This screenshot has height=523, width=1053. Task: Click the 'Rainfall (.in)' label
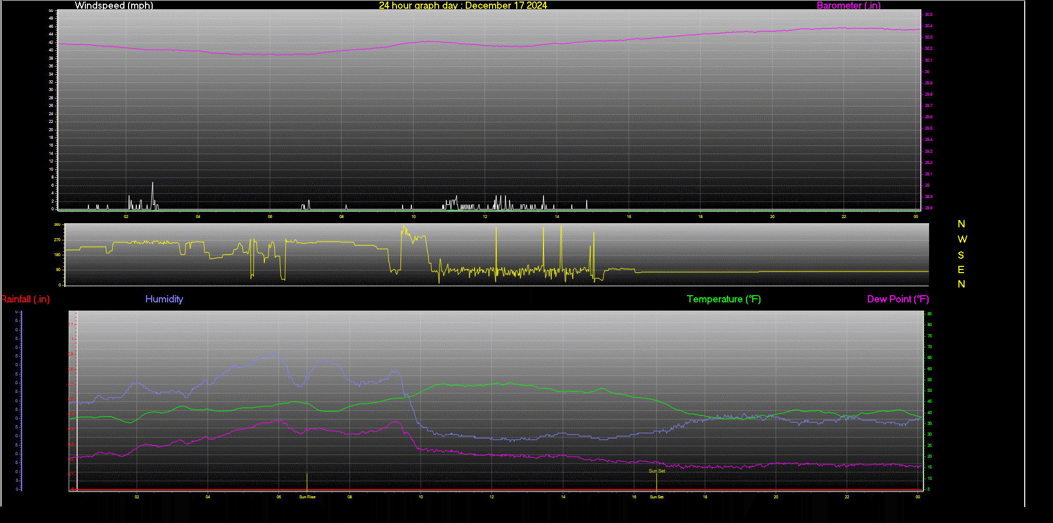coord(25,299)
